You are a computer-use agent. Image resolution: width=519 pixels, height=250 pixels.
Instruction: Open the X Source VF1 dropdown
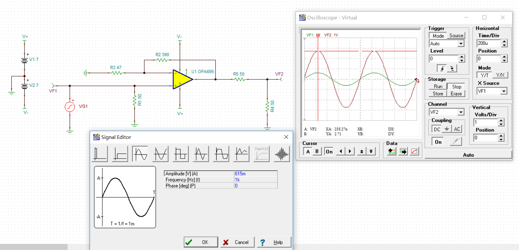(x=504, y=91)
